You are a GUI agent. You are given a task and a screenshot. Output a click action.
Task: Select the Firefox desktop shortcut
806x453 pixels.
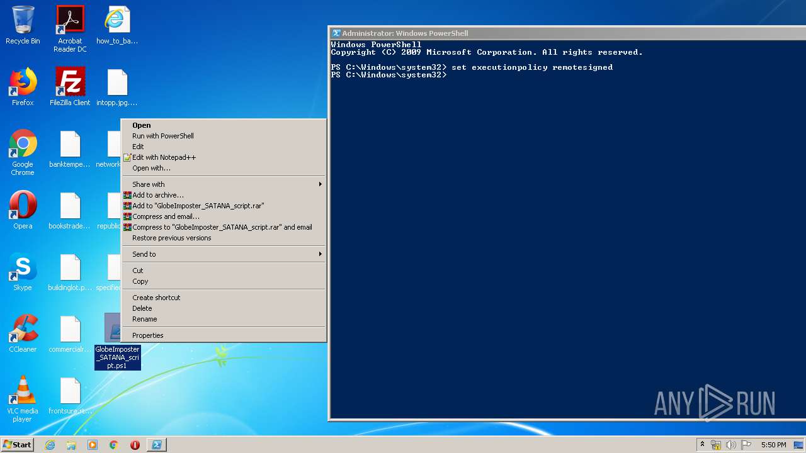tap(23, 87)
